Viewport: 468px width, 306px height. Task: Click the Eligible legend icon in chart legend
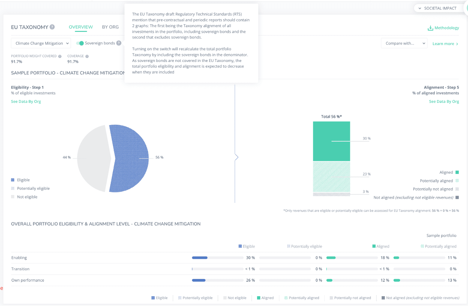click(x=13, y=180)
